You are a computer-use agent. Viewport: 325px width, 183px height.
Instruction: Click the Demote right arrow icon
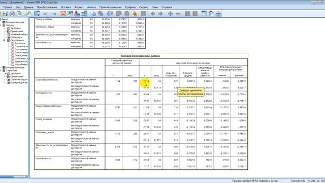pos(160,14)
